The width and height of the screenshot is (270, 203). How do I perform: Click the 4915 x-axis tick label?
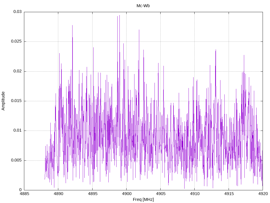point(229,194)
